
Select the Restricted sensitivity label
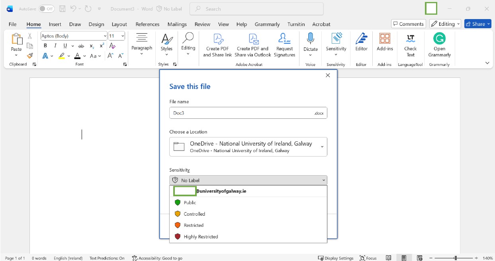click(x=248, y=225)
